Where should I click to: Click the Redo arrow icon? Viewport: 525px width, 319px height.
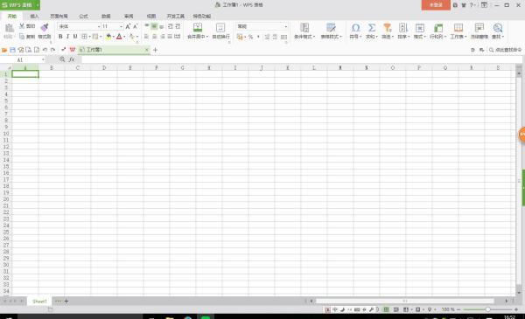point(52,50)
